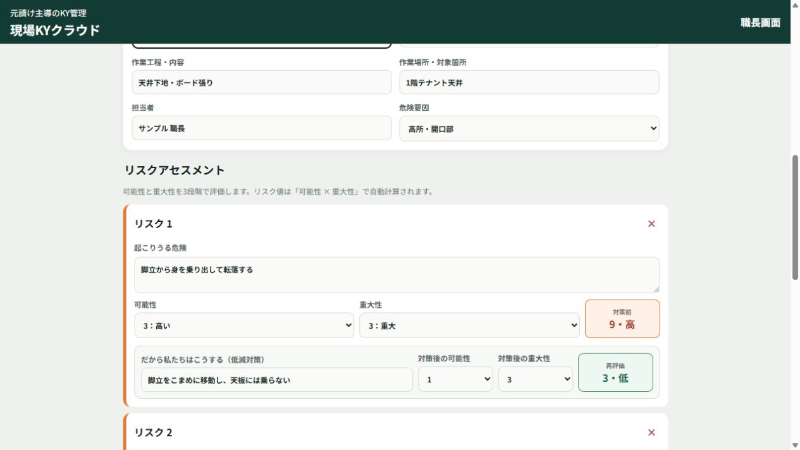Click the 再評価 3・低 risk badge

click(x=615, y=372)
